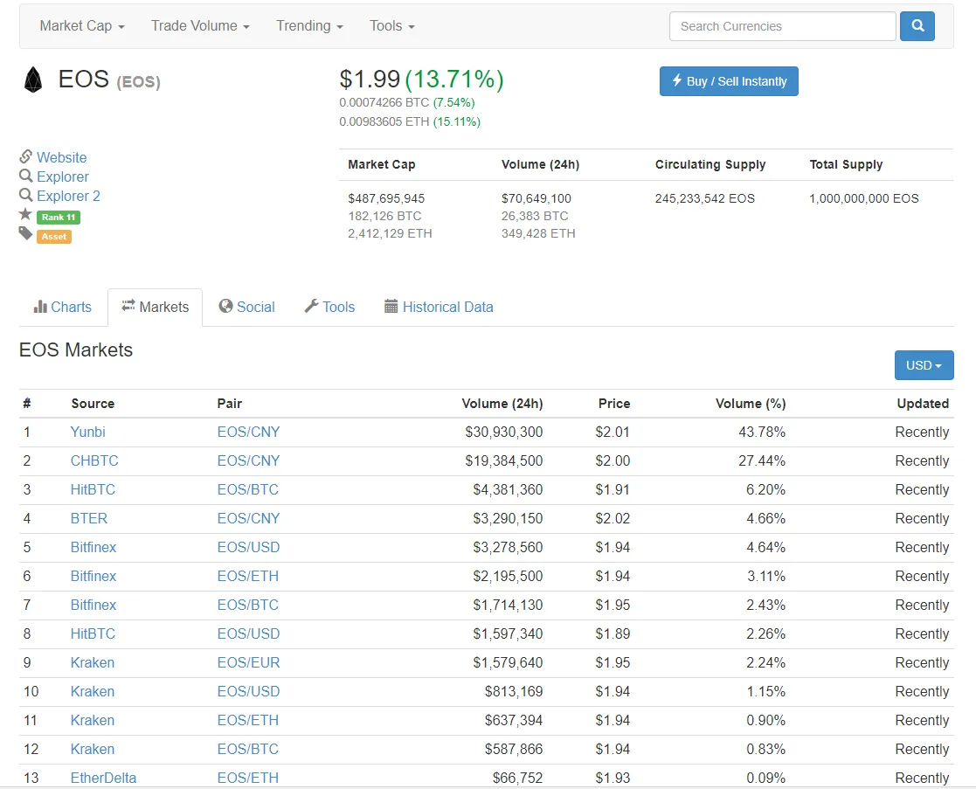Open Kraken link in row 10
Image resolution: width=976 pixels, height=789 pixels.
[92, 691]
